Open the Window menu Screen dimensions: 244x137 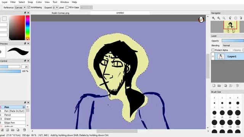(64, 2)
